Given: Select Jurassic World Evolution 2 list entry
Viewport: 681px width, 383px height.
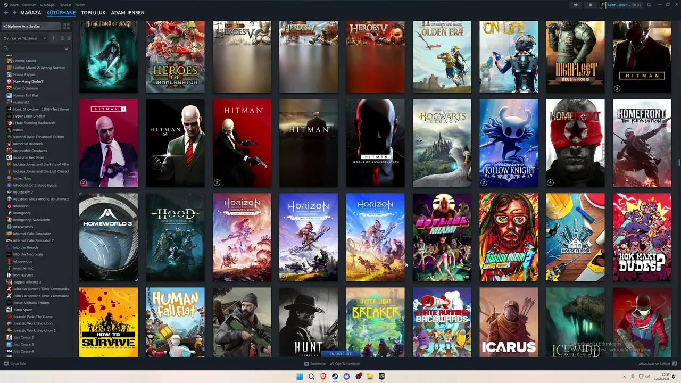Looking at the screenshot, I should pos(35,330).
